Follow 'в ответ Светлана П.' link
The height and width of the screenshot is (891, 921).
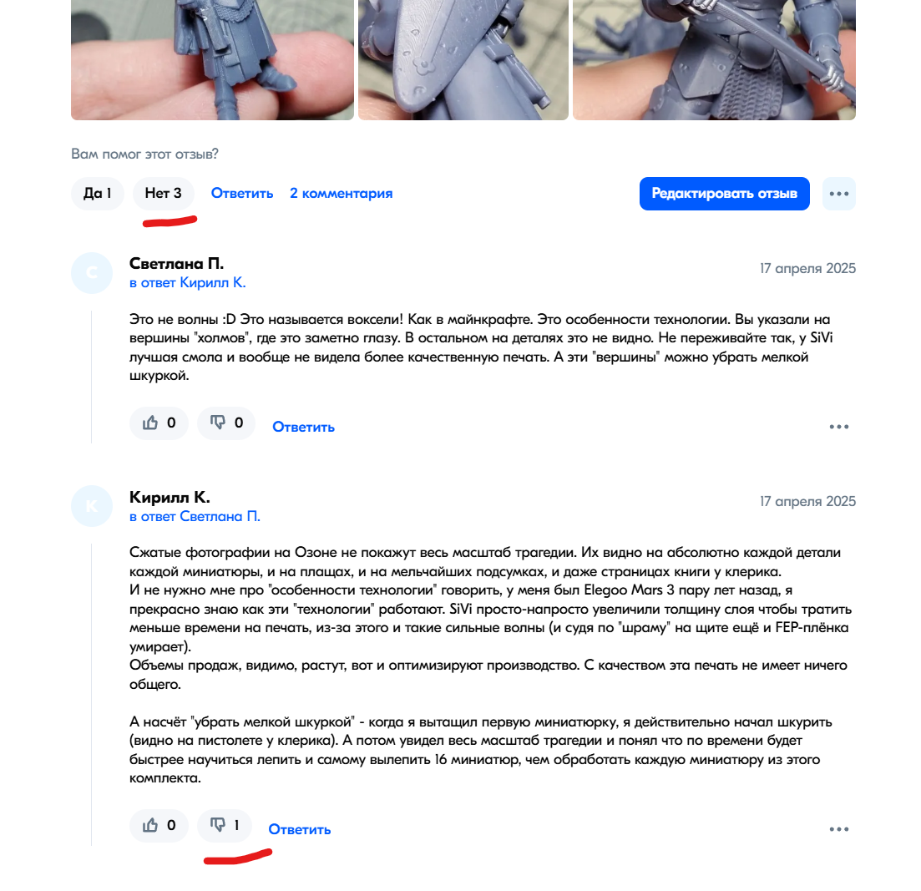point(195,516)
